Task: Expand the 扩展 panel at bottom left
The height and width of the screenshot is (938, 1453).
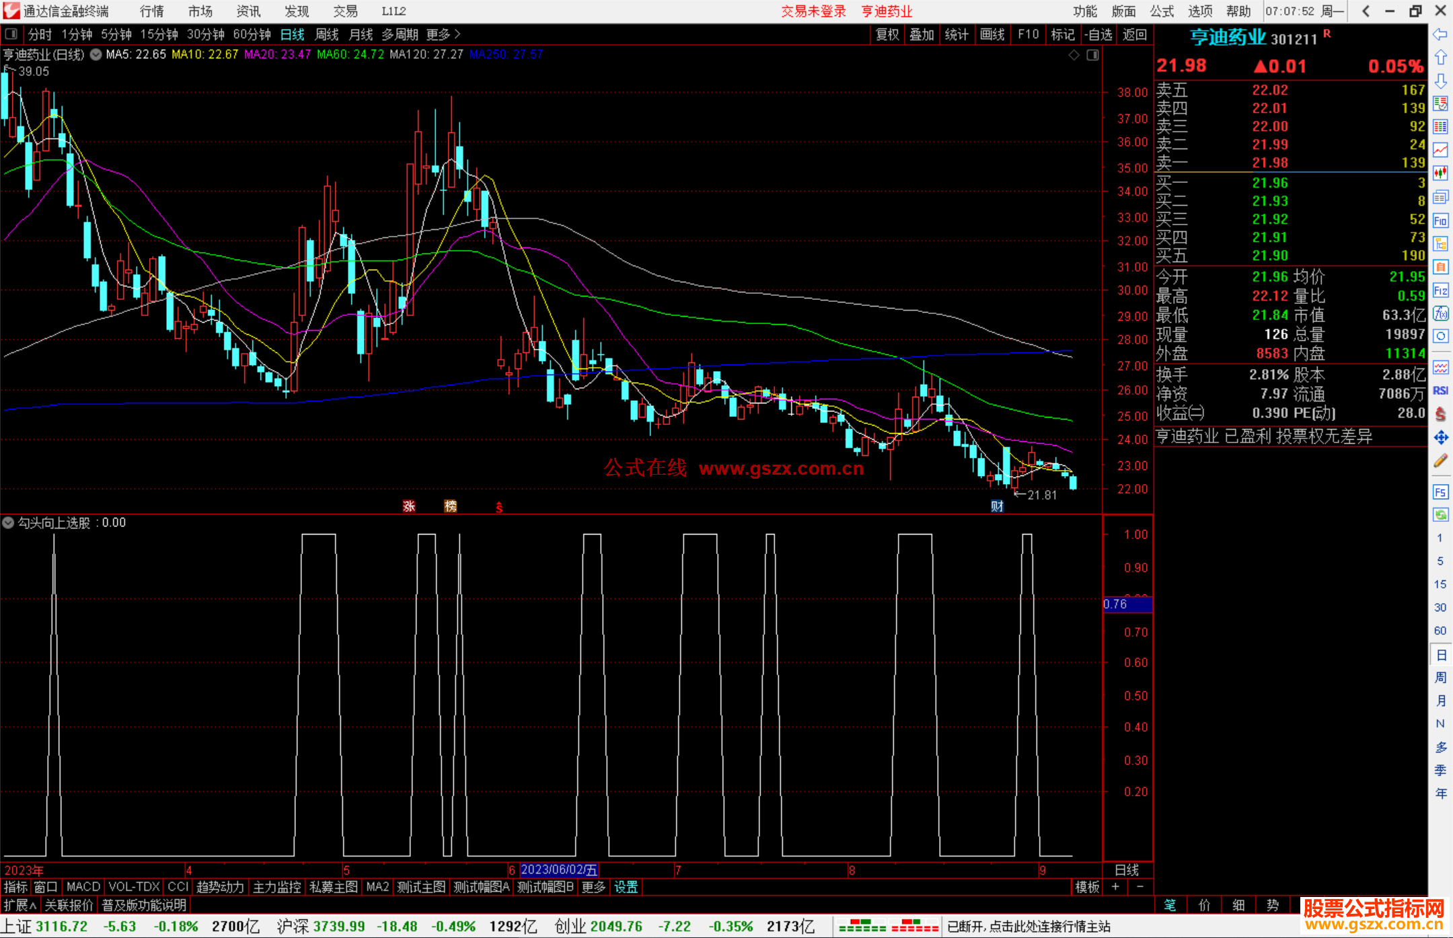Action: point(20,905)
